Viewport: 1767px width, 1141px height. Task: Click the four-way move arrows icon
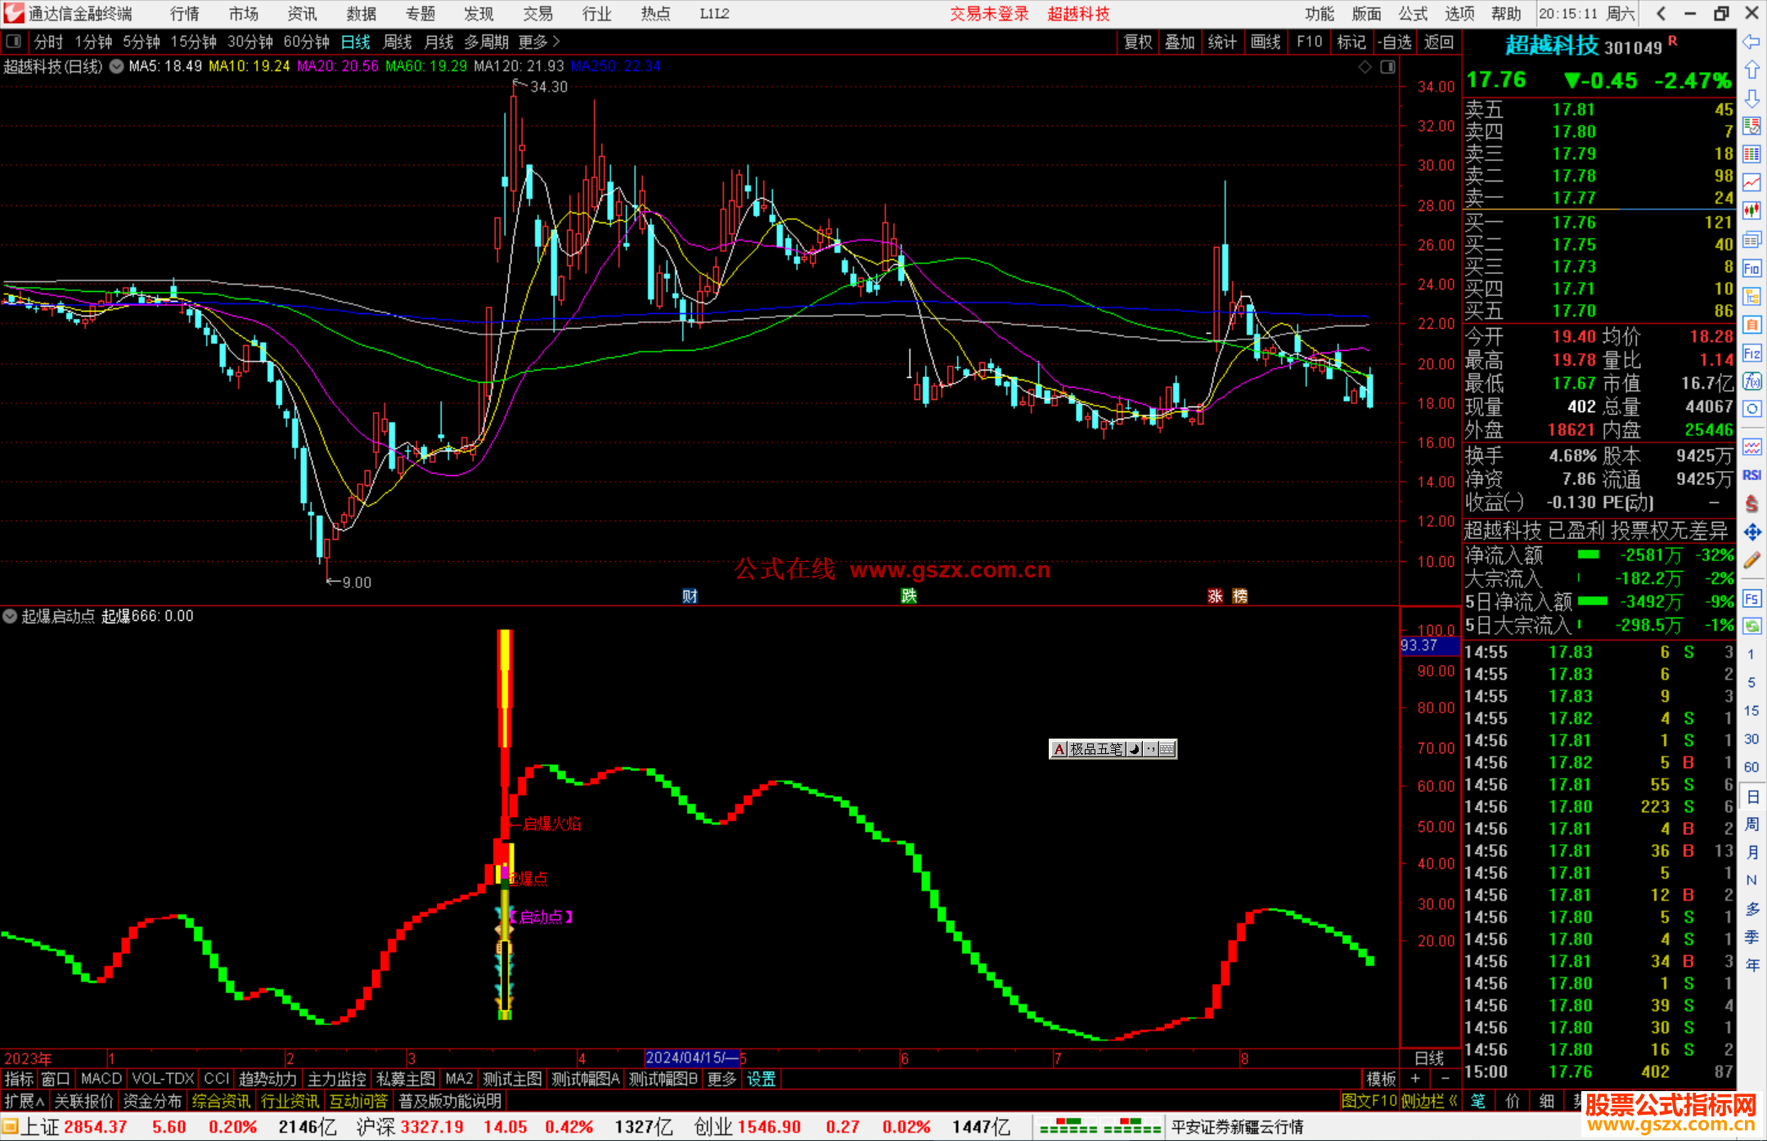(1751, 532)
